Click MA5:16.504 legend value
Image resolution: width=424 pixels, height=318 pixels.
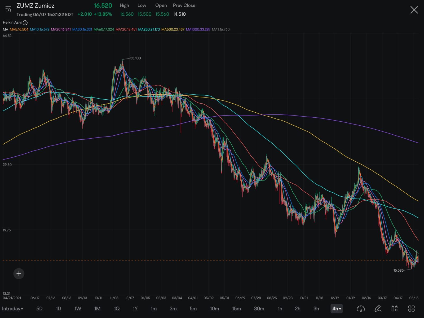coord(19,29)
